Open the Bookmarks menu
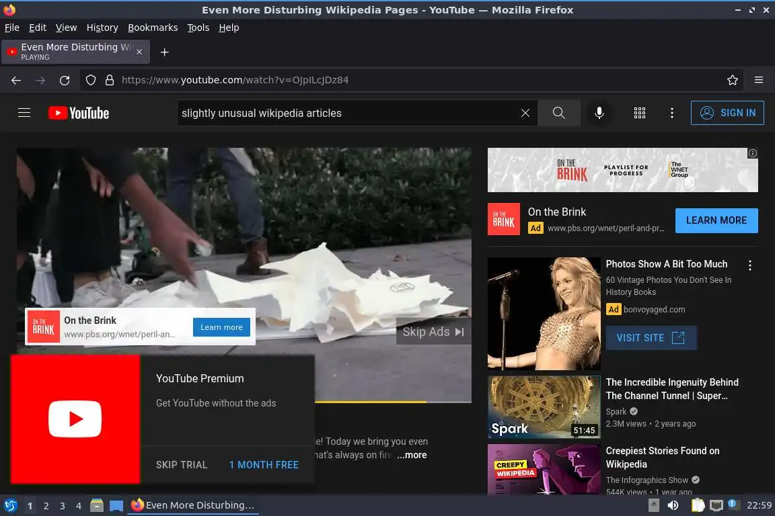Viewport: 775px width, 516px height. (x=153, y=28)
